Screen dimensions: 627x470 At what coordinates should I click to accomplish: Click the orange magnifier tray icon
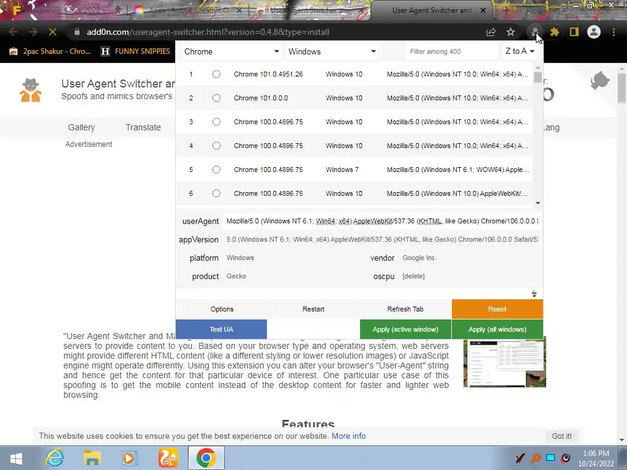(x=536, y=458)
